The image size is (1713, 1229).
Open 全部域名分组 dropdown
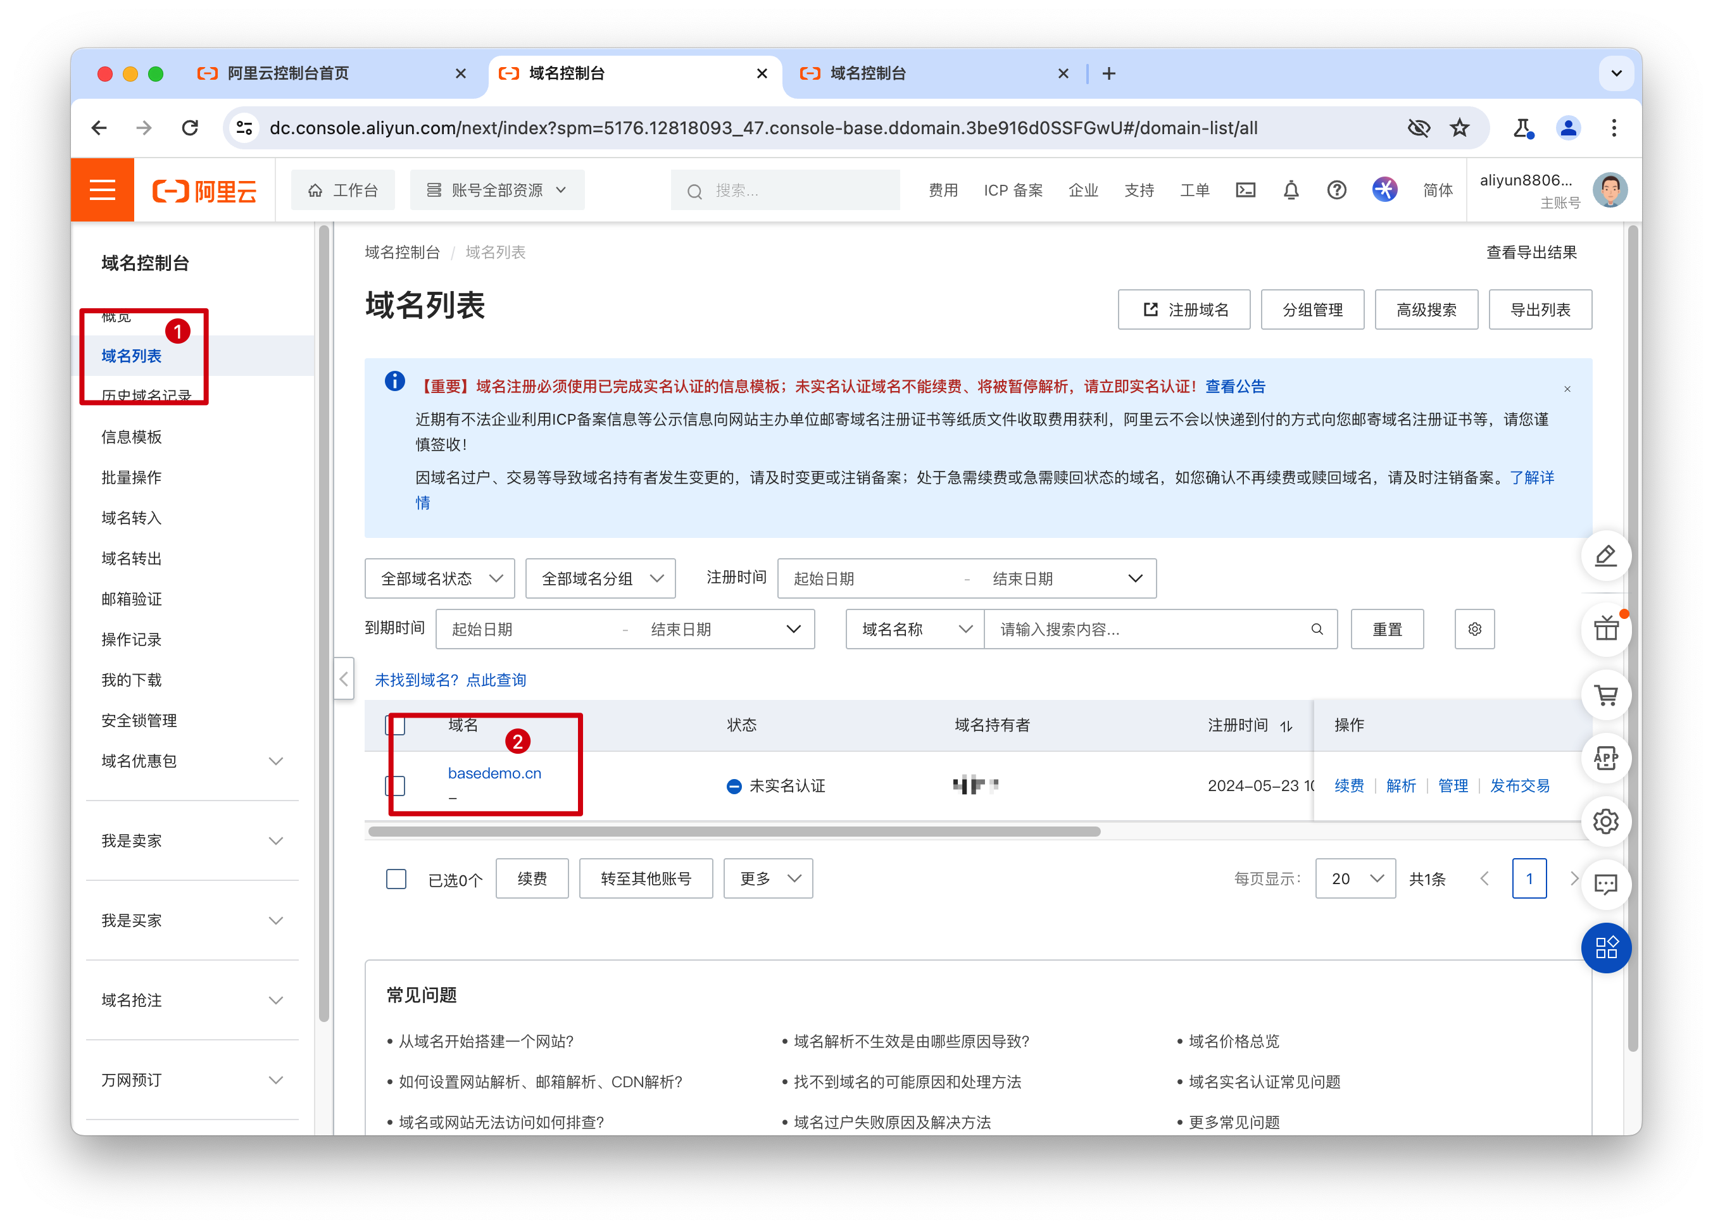tap(601, 578)
